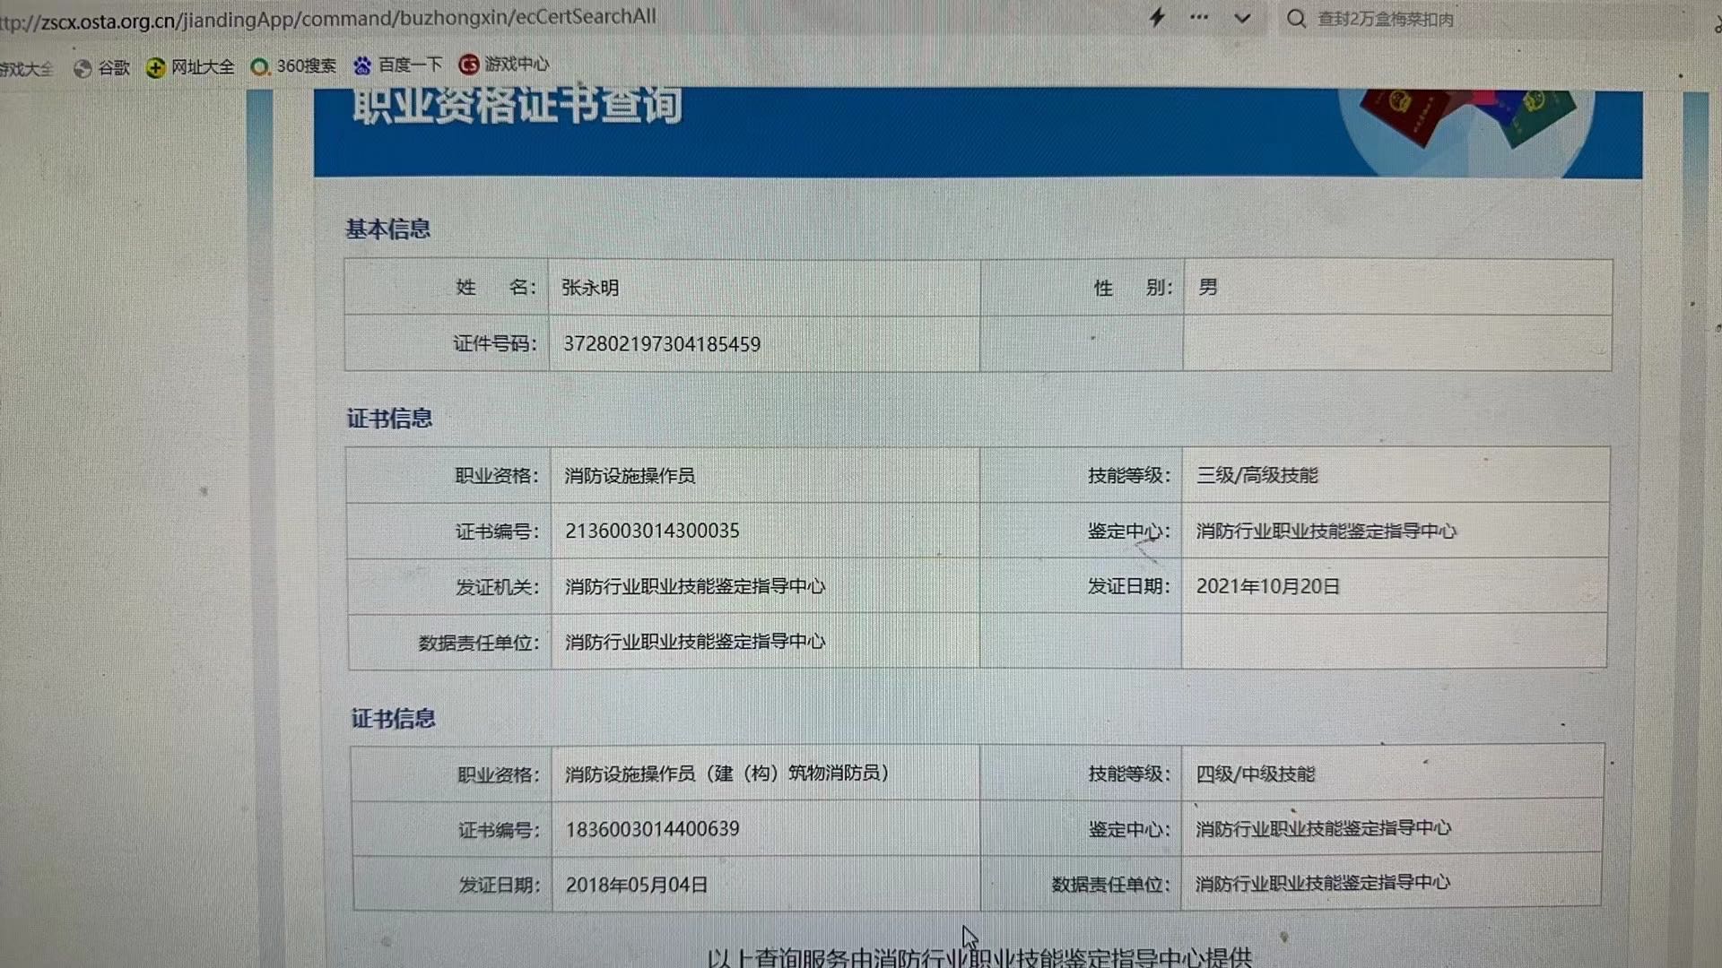Open the three-dots more options menu
Screen dimensions: 1722x968
tap(1199, 17)
